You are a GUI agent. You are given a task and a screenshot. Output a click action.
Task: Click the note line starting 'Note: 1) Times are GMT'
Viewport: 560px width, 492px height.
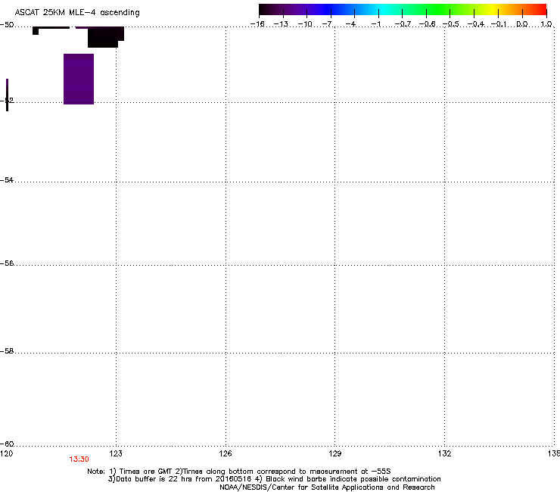pos(239,472)
